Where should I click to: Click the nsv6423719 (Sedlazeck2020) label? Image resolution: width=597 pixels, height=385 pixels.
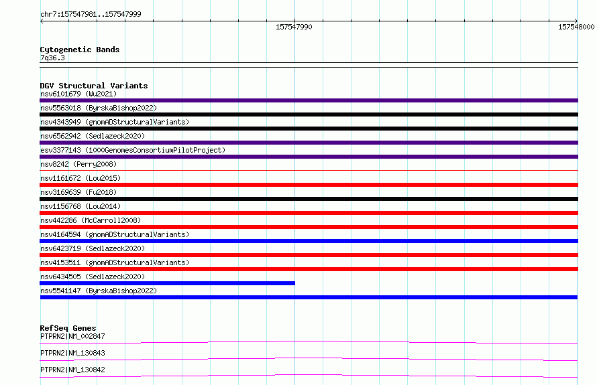coord(93,248)
